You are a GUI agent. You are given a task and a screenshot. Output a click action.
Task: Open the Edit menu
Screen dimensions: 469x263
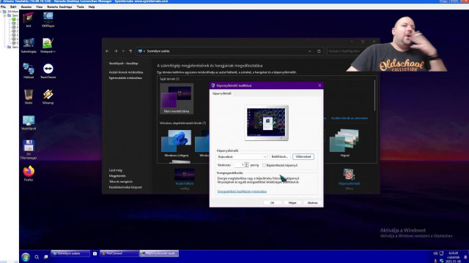13,7
